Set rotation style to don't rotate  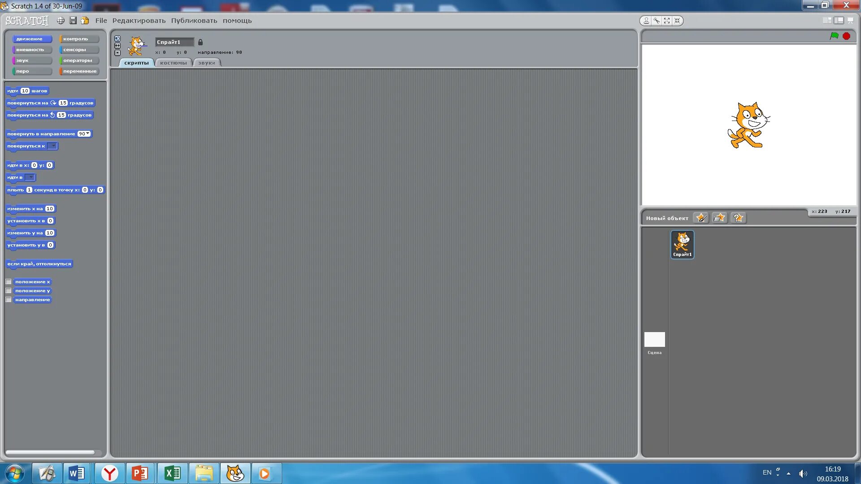(117, 53)
